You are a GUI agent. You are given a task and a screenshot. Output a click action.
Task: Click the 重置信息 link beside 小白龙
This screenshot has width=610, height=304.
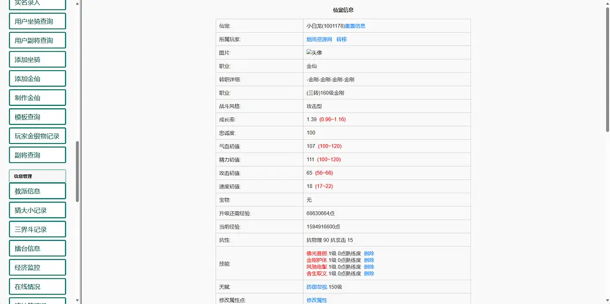[x=355, y=26]
